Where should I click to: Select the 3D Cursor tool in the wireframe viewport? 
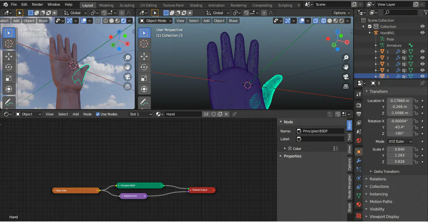144,43
